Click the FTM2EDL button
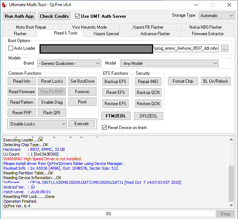Screen dimensions: 238x219 (x=116, y=116)
